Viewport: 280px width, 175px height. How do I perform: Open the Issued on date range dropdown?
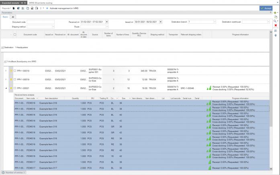[x=161, y=22]
